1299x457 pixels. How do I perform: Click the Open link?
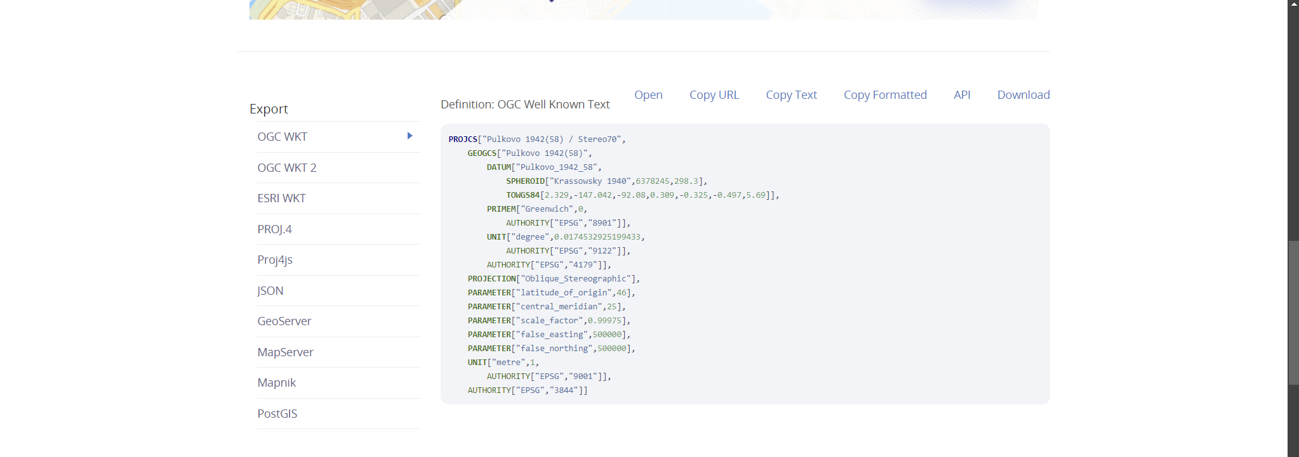[x=648, y=95]
